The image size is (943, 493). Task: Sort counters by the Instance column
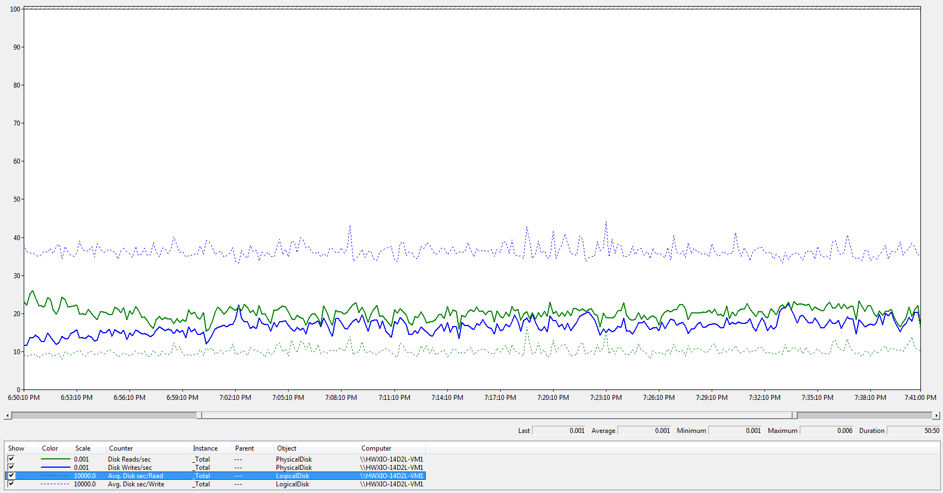click(205, 448)
